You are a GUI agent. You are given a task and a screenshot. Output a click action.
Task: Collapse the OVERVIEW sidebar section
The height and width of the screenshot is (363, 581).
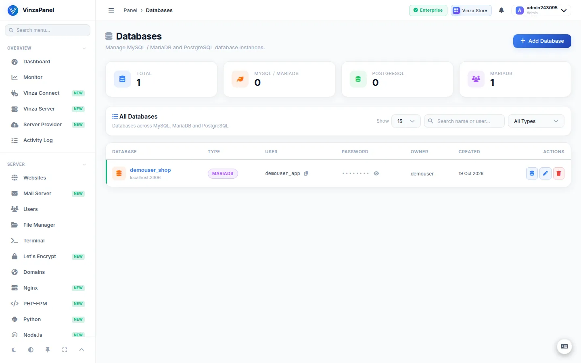pos(84,48)
